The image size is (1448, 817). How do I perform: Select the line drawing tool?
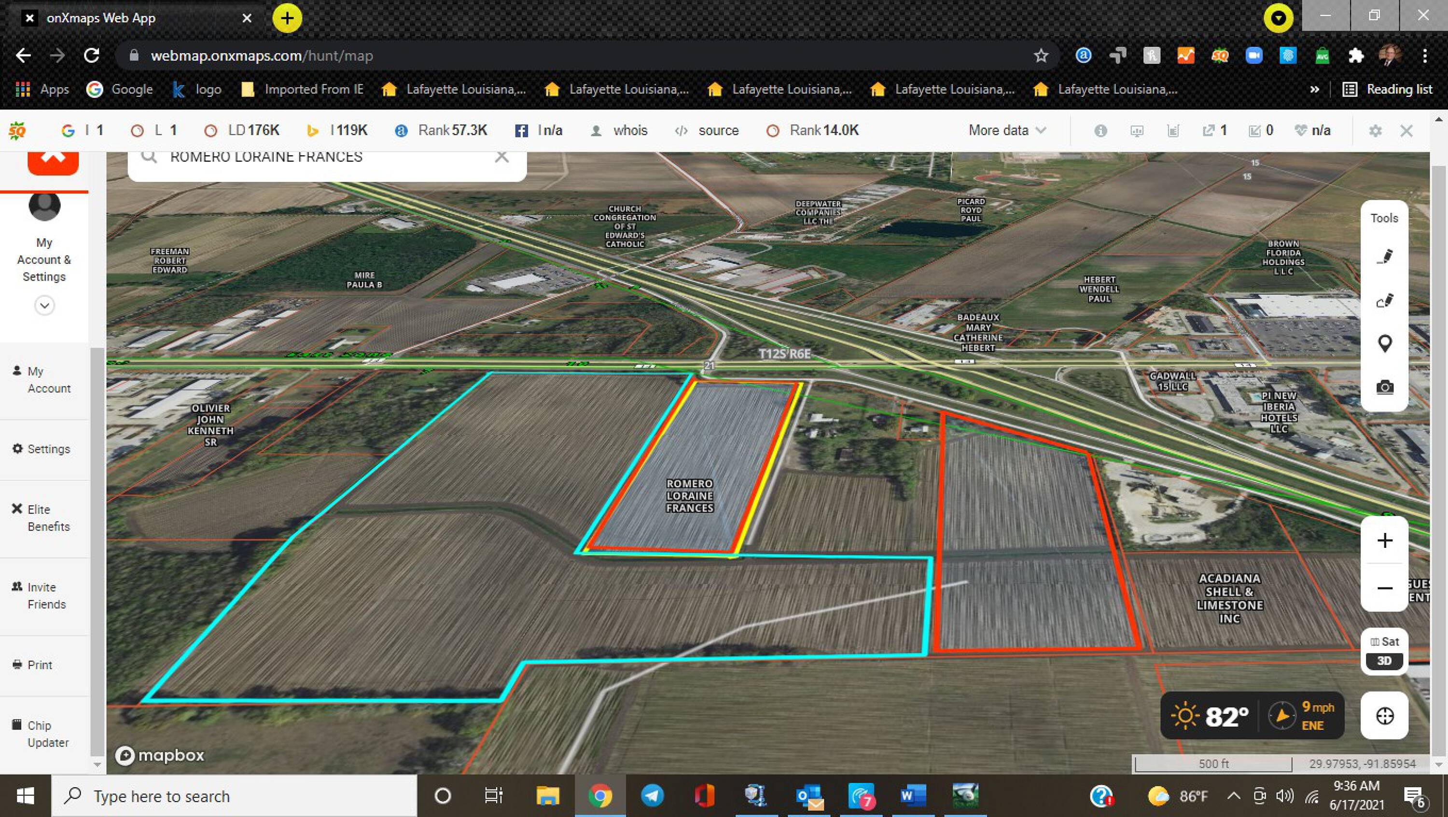point(1384,257)
